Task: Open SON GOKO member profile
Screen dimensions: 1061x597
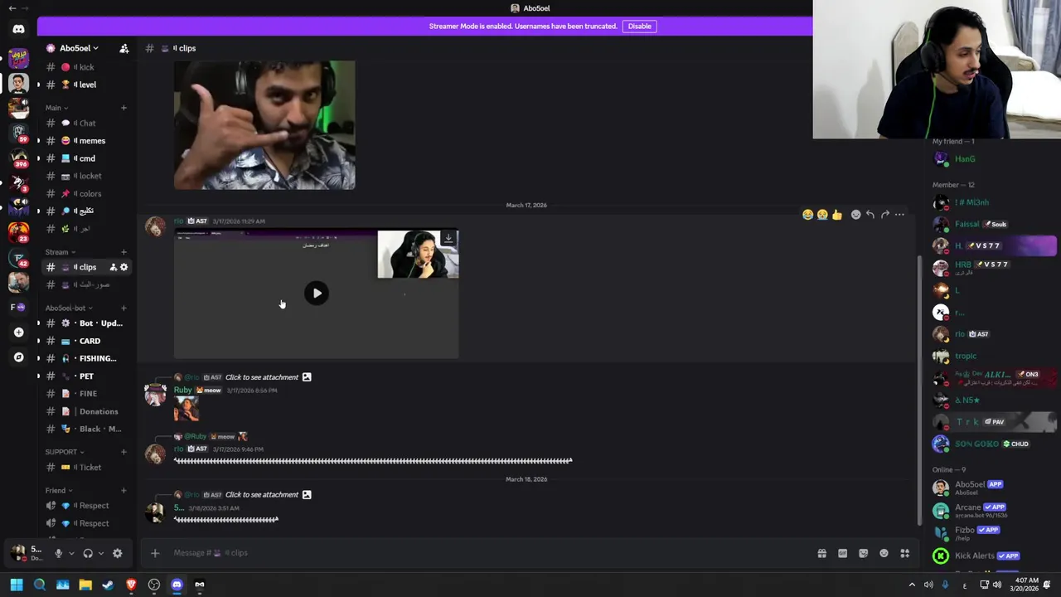Action: click(x=993, y=444)
